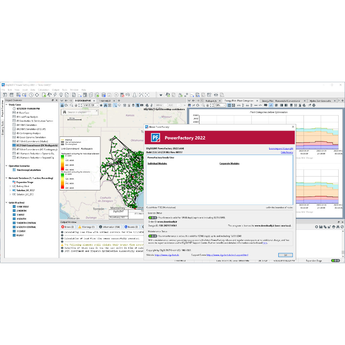Image resolution: width=345 pixels, height=345 pixels.
Task: Click the print icon in plot toolbar
Action: coord(313,105)
